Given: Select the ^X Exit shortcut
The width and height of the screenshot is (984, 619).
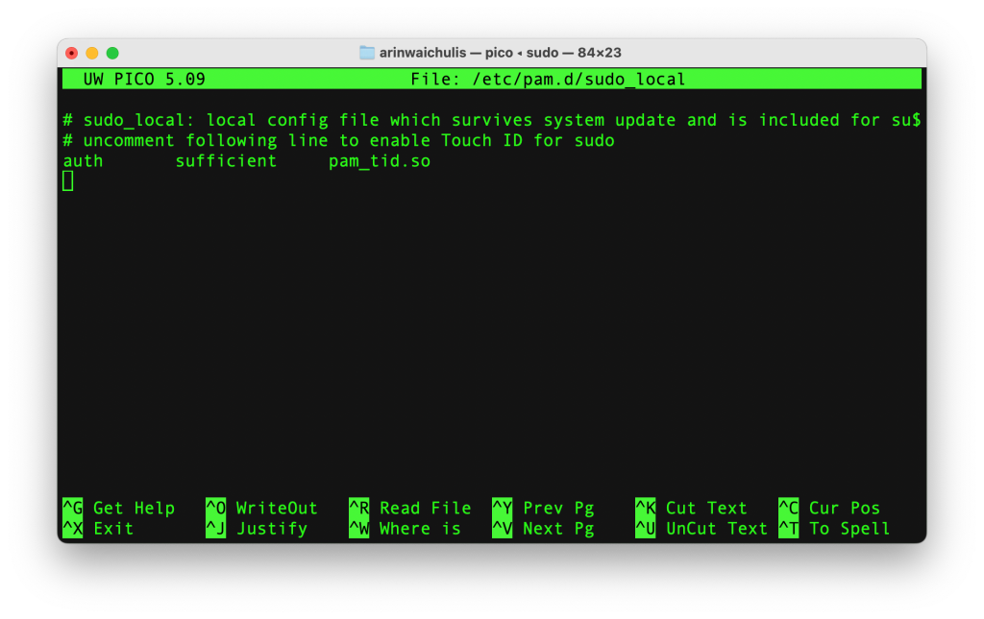Looking at the screenshot, I should [x=101, y=528].
